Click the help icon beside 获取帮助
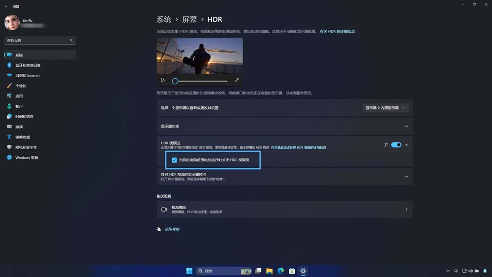 159,229
